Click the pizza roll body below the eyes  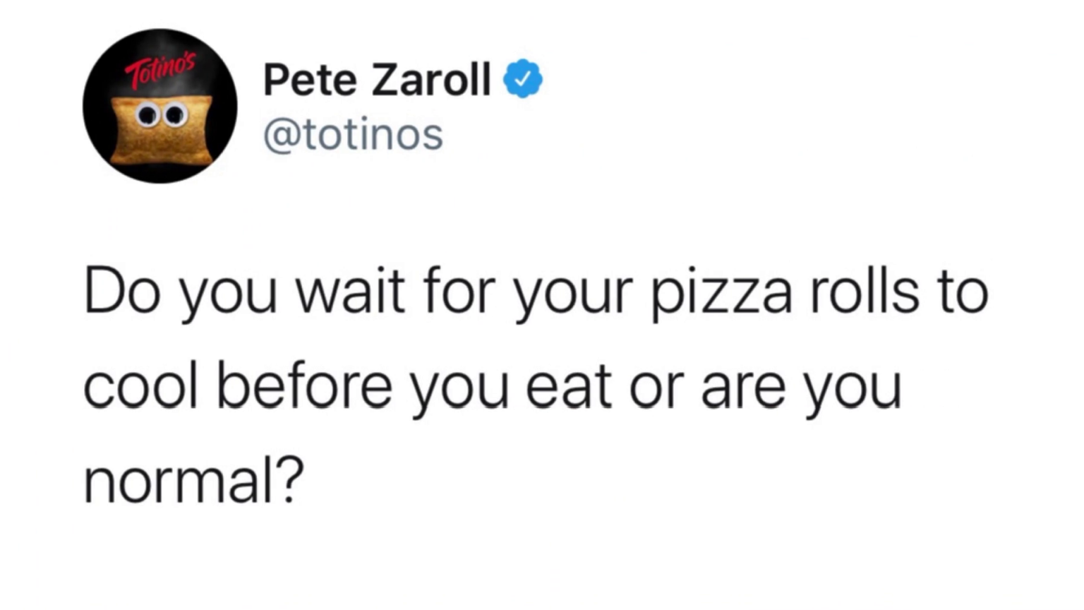pyautogui.click(x=161, y=145)
